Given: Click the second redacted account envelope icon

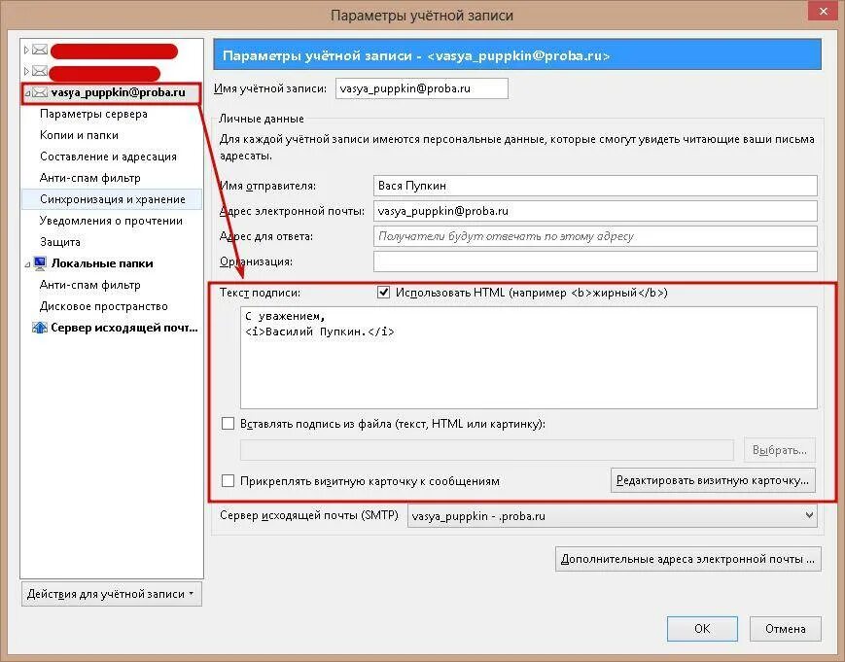Looking at the screenshot, I should 40,71.
